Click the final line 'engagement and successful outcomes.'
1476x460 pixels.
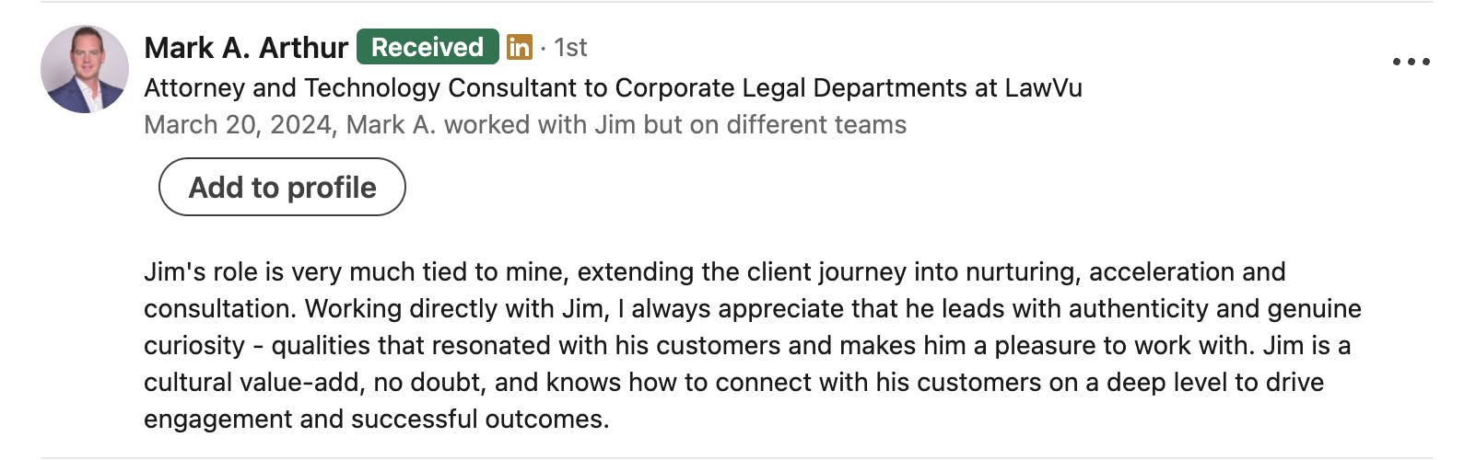(x=377, y=420)
